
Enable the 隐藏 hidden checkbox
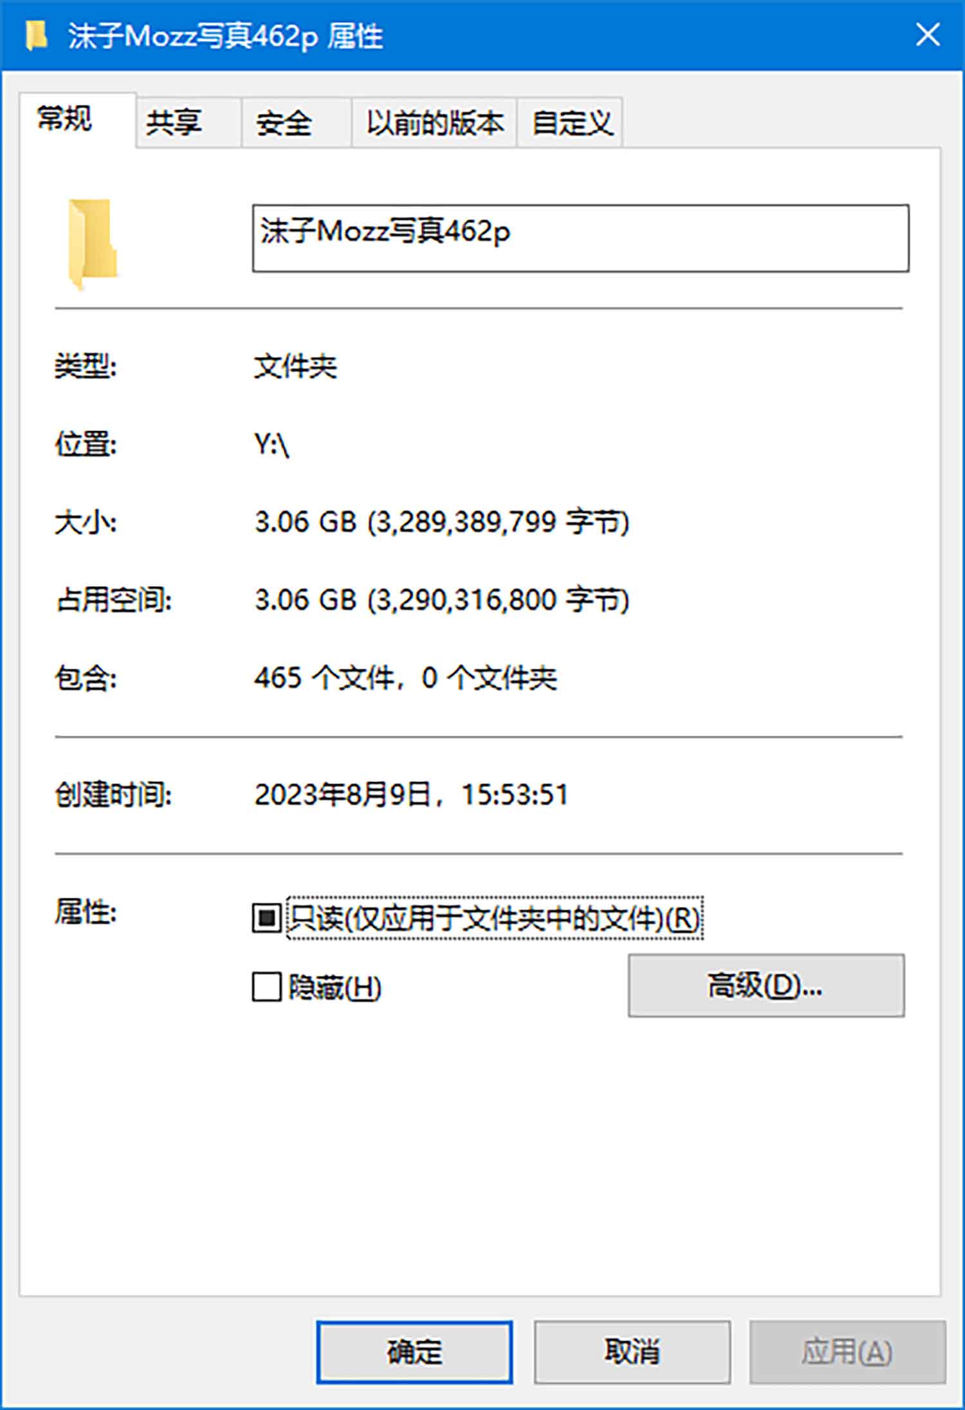[x=266, y=987]
